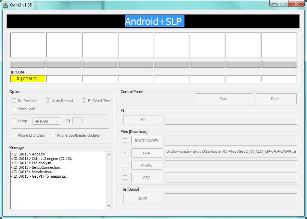The image size is (307, 219).
Task: Open the AP RAM dropdown
Action: pyautogui.click(x=47, y=121)
